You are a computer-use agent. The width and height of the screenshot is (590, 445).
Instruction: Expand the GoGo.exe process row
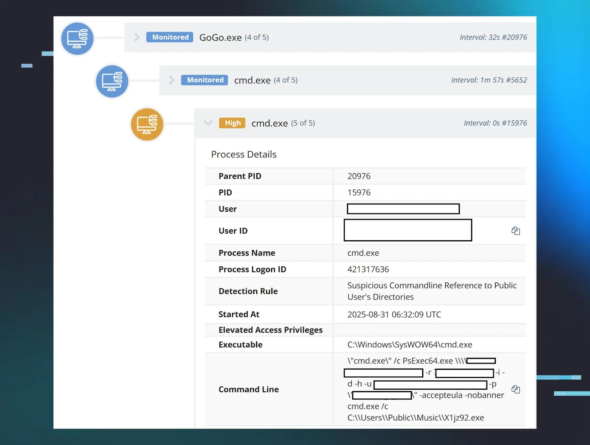(x=137, y=37)
